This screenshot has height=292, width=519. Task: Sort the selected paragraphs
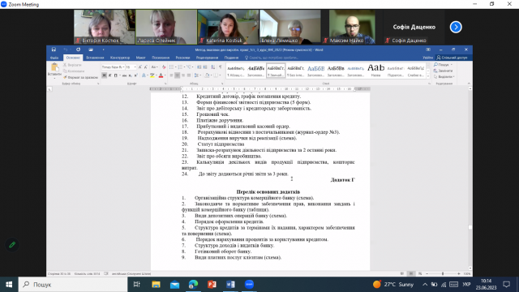coord(212,67)
